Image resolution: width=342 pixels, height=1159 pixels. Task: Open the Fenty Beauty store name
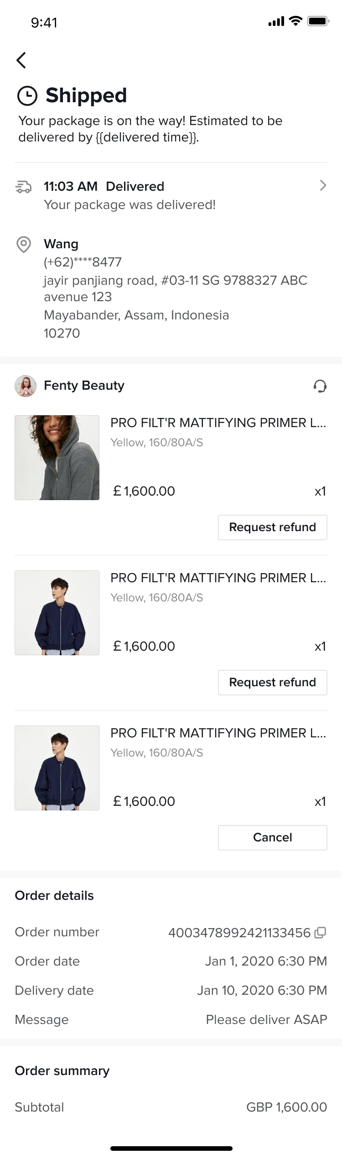pos(84,386)
